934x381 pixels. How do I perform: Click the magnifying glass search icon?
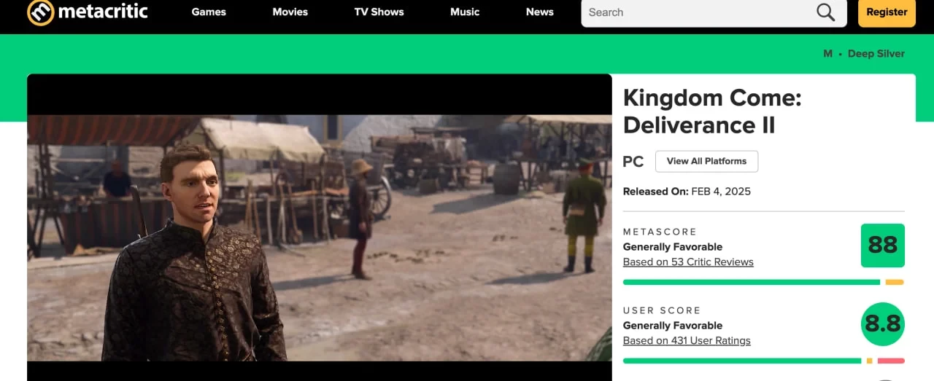pyautogui.click(x=825, y=12)
